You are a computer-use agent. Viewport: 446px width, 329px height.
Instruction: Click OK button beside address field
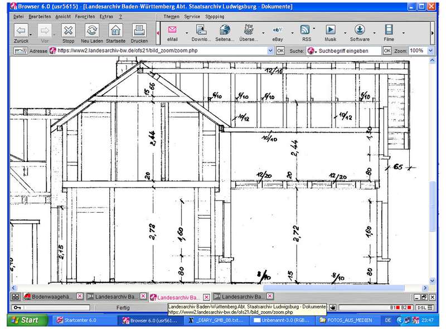280,51
